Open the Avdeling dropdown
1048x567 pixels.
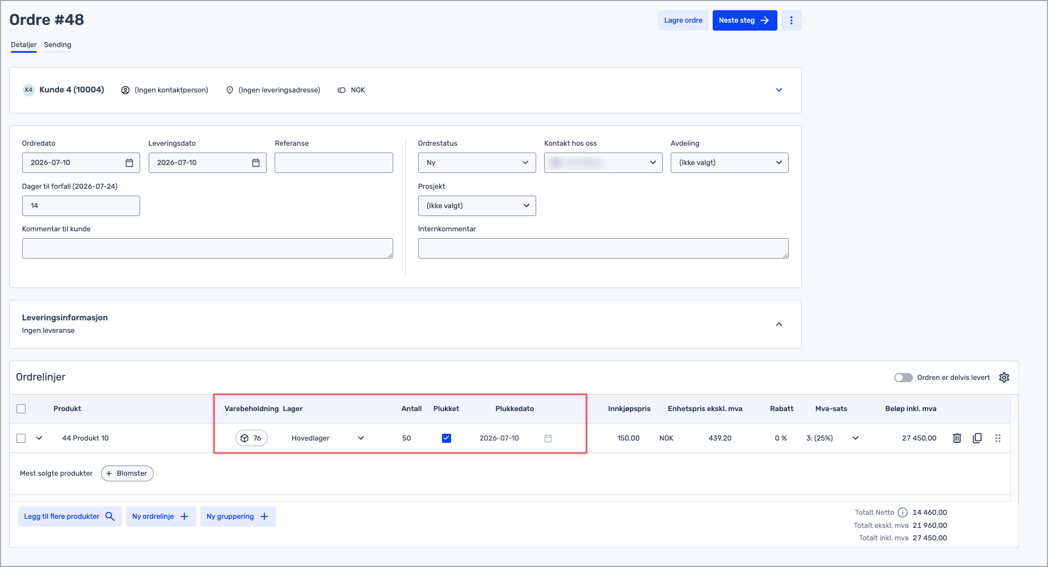point(729,163)
